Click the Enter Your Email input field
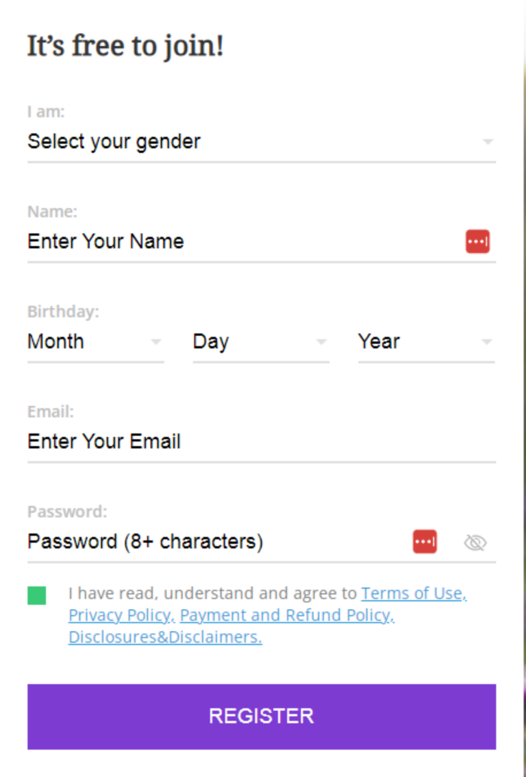The width and height of the screenshot is (526, 777). pos(260,441)
